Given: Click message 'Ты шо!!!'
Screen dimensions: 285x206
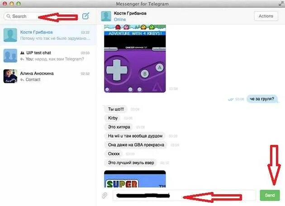Looking at the screenshot, I should (116, 109).
